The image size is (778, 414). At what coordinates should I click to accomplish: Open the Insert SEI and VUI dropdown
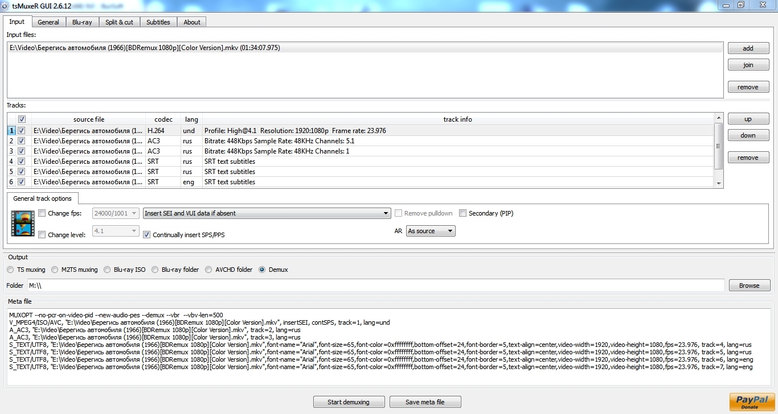click(267, 213)
